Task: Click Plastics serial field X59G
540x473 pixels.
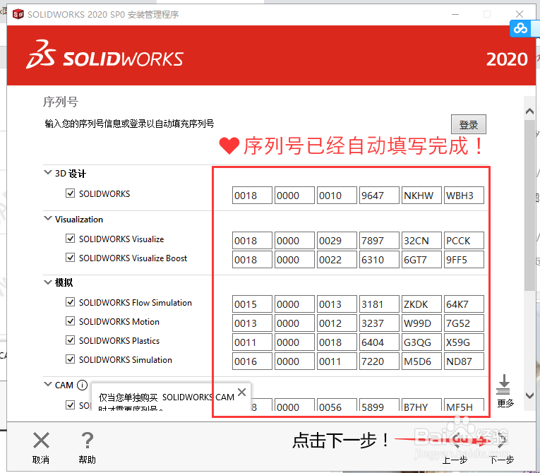Action: pos(464,342)
